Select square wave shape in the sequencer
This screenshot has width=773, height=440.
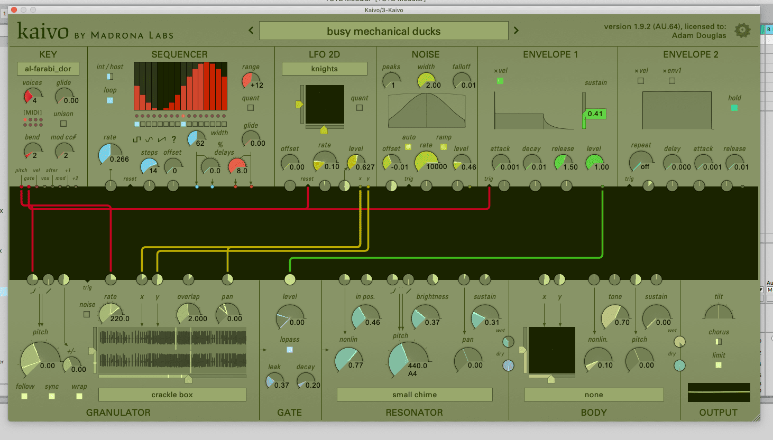[137, 139]
